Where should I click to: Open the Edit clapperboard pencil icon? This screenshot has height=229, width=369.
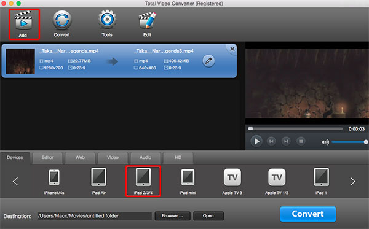click(148, 20)
